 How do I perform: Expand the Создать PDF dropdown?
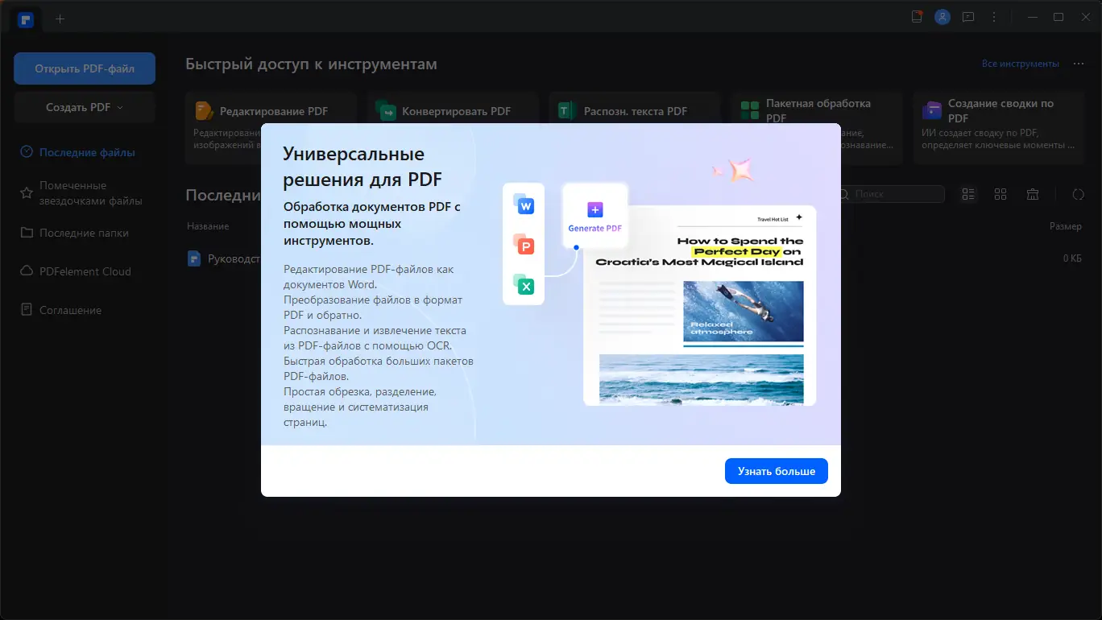pyautogui.click(x=84, y=106)
